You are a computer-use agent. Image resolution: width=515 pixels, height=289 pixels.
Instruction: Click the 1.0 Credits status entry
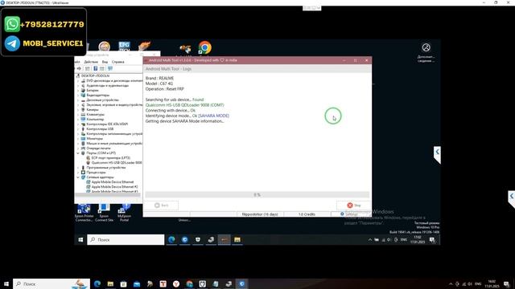[307, 214]
